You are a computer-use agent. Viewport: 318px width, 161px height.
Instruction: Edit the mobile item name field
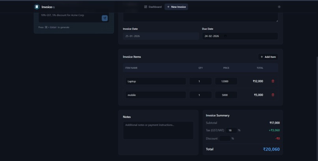click(x=155, y=95)
